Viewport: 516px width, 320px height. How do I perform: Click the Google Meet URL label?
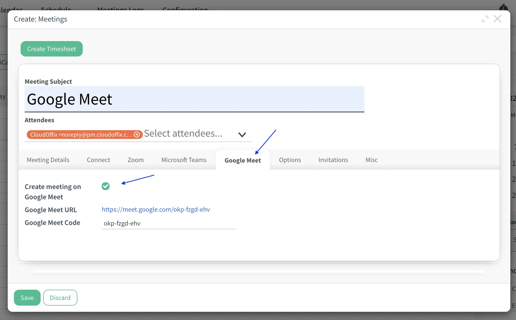(x=51, y=210)
